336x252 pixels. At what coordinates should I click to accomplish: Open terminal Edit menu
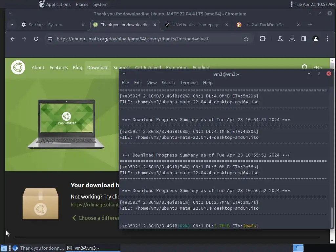click(x=138, y=83)
